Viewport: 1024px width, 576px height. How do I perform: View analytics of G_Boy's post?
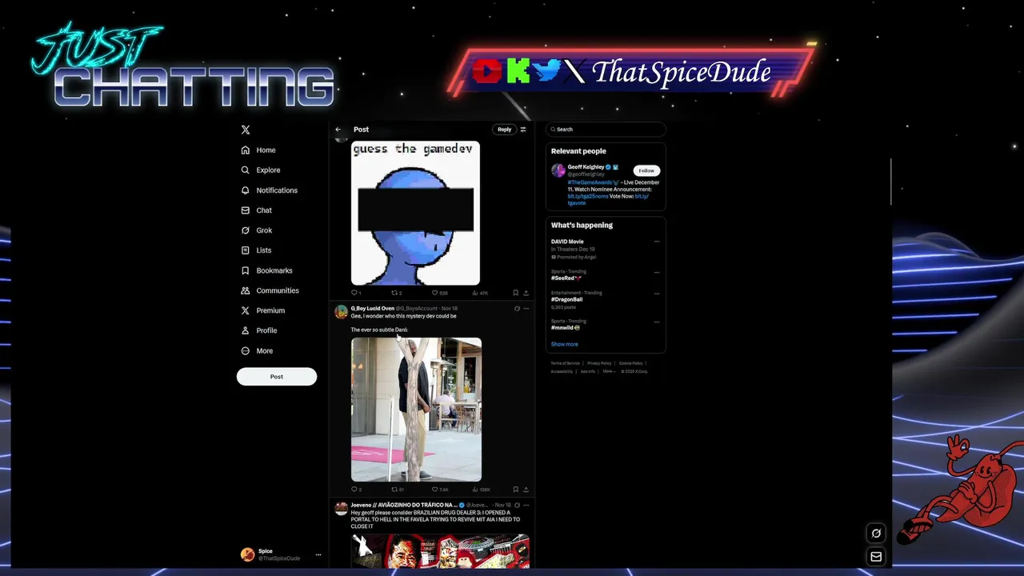[x=481, y=489]
